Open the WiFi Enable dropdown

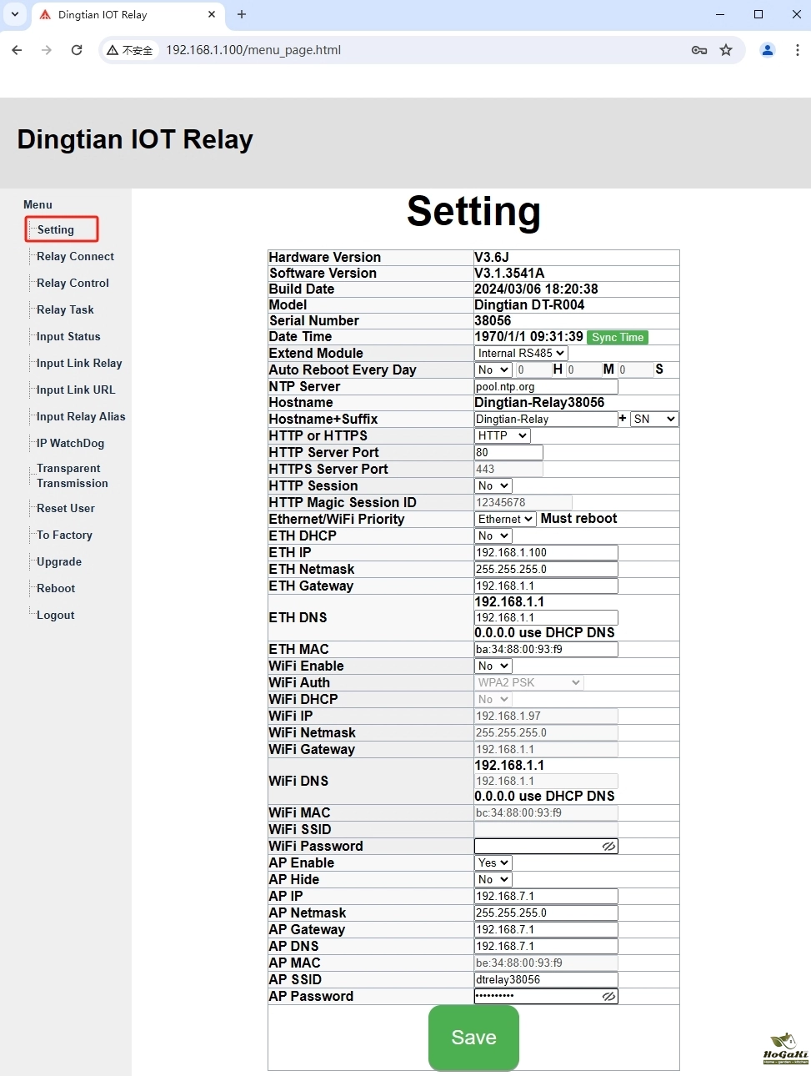coord(493,666)
